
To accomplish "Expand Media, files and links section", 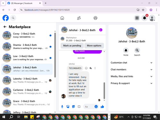I will click(132, 76).
